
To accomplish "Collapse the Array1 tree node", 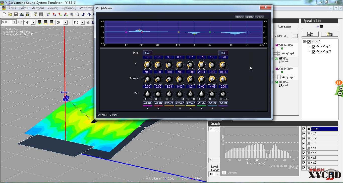I will click(305, 42).
